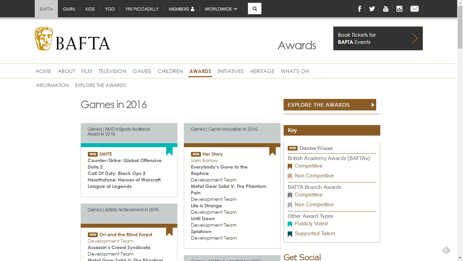Select the Television menu item

click(112, 71)
